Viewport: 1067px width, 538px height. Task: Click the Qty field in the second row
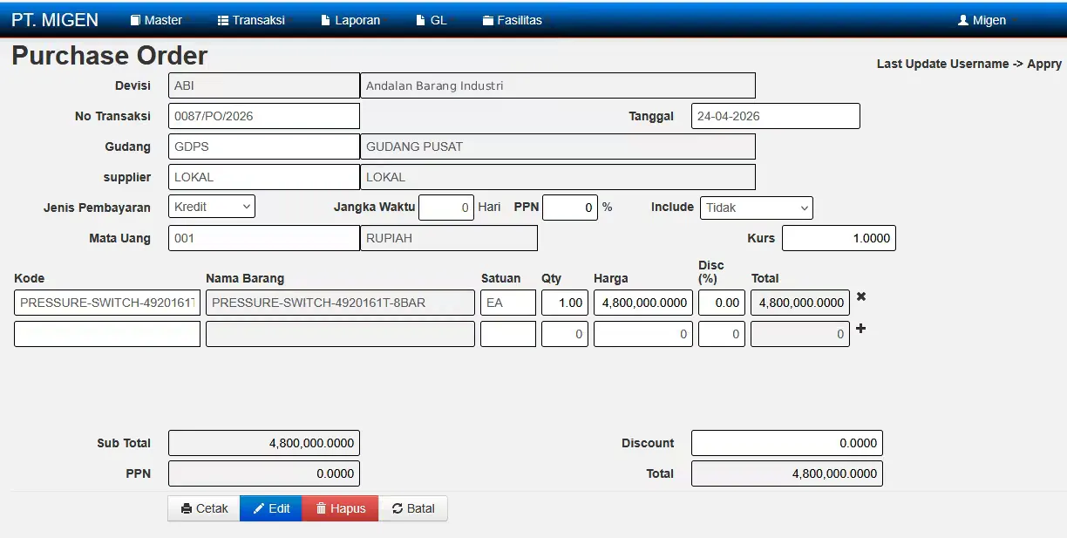coord(565,334)
